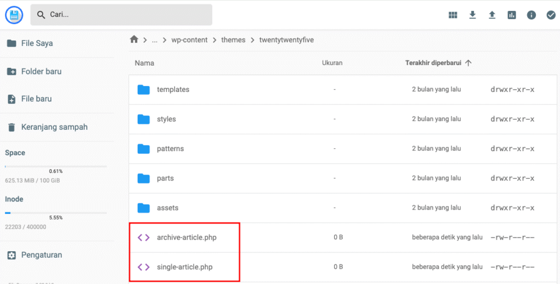Click twentytwentyfive breadcrumb
Viewport: 560px width, 284px height.
pyautogui.click(x=287, y=40)
